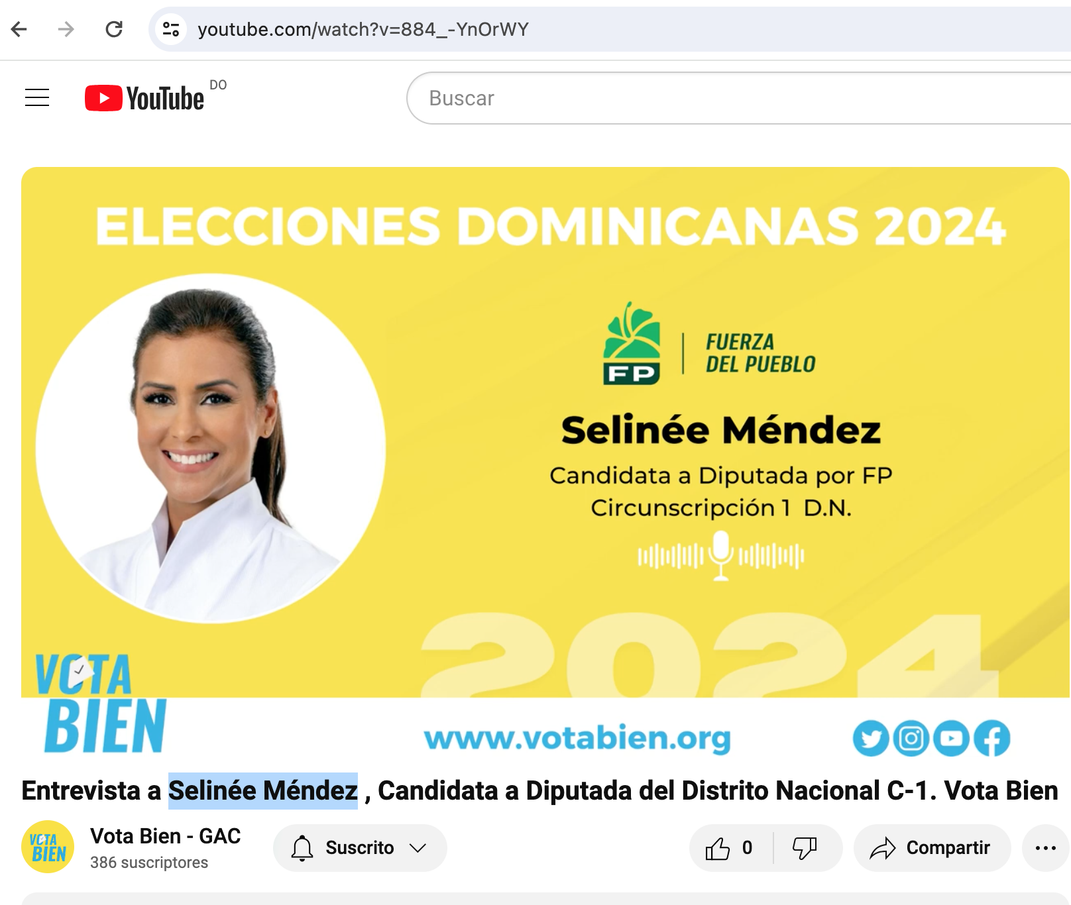
Task: Share the video via Compartir button
Action: [932, 847]
